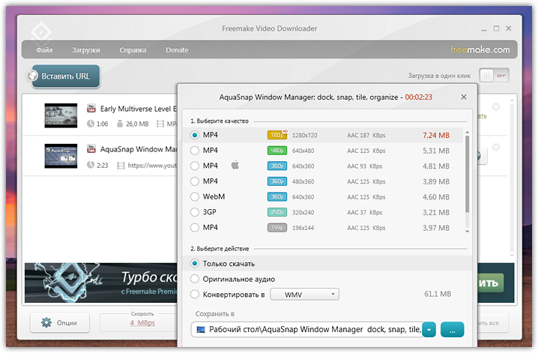
Task: Open the Donate menu
Action: click(x=177, y=50)
